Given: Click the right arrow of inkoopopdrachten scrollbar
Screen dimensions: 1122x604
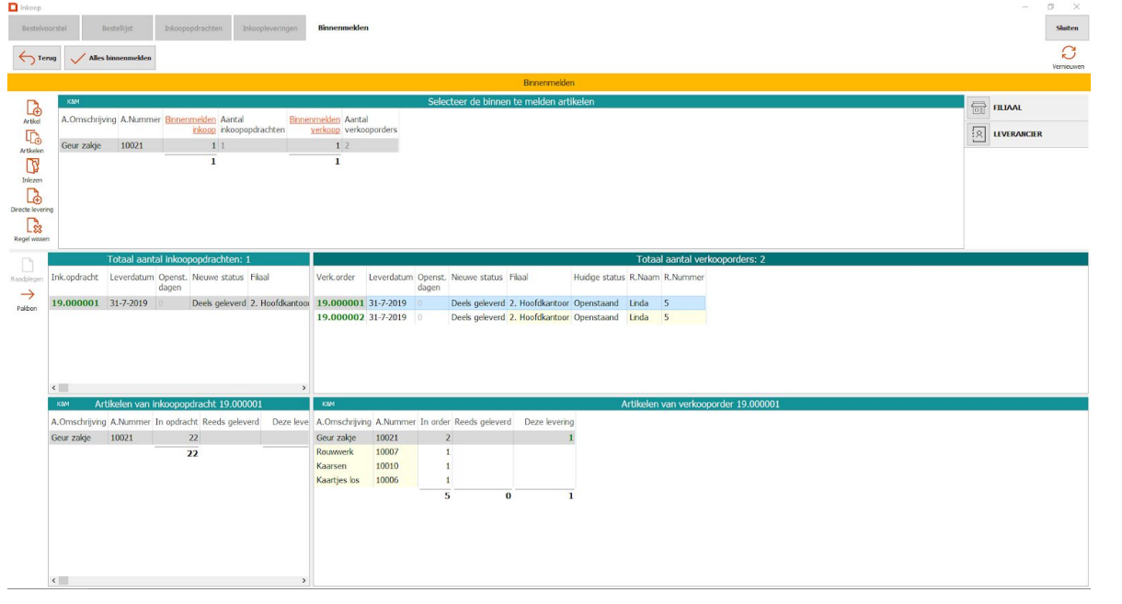Looking at the screenshot, I should point(304,388).
